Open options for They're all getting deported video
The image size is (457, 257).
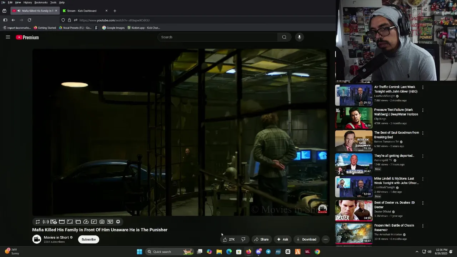pyautogui.click(x=423, y=156)
